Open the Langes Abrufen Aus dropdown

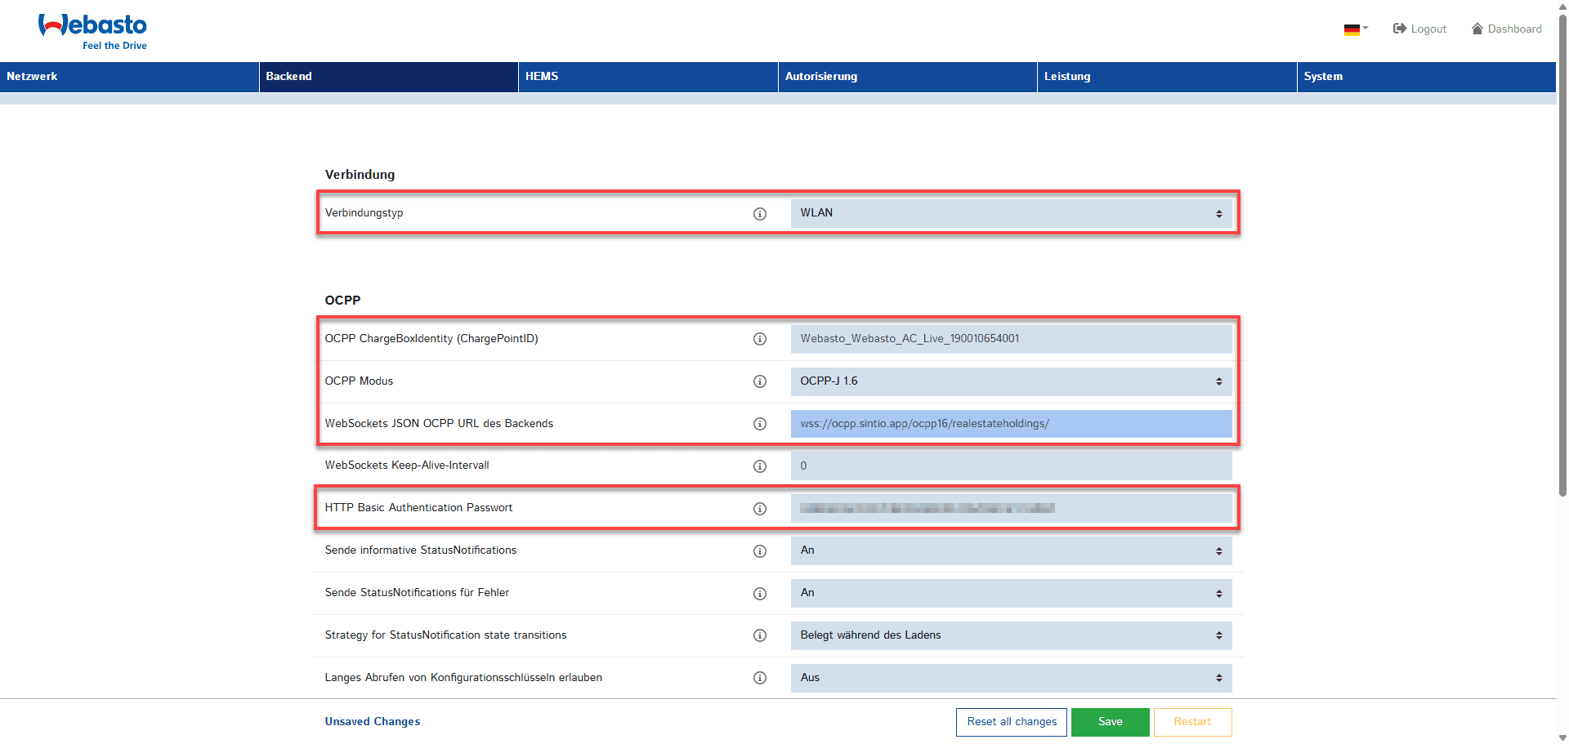[1011, 678]
